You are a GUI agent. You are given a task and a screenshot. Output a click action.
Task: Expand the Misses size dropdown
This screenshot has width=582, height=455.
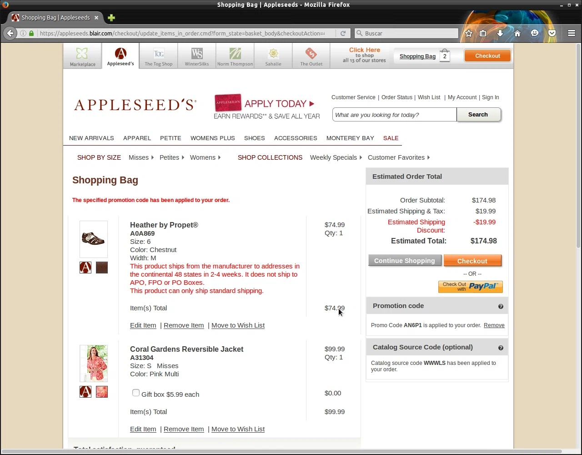(141, 157)
